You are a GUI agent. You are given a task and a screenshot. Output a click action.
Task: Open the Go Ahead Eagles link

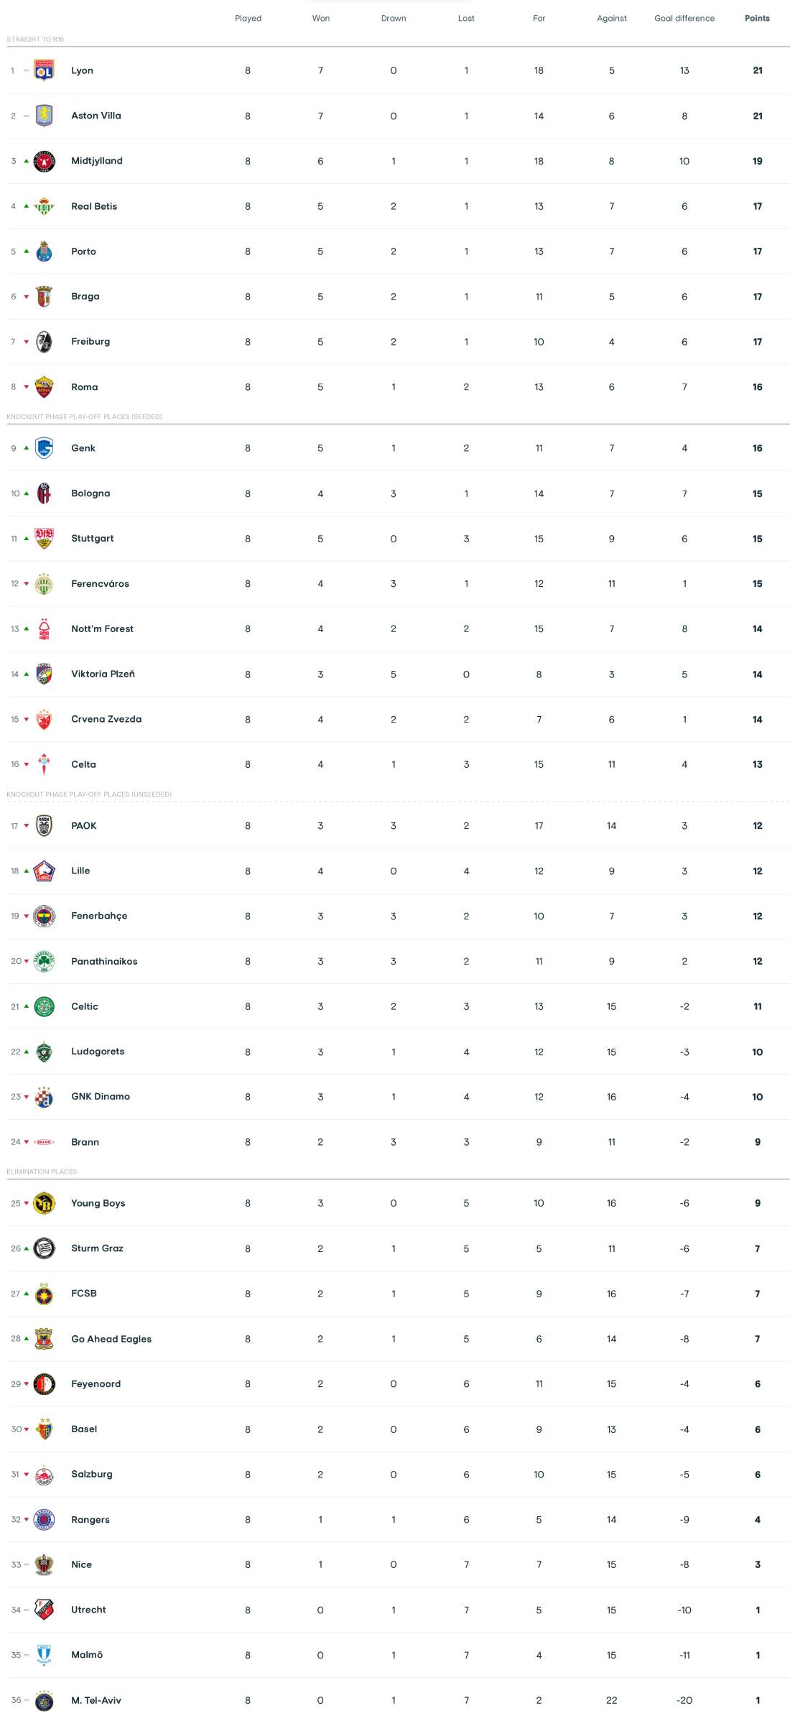(x=111, y=1339)
